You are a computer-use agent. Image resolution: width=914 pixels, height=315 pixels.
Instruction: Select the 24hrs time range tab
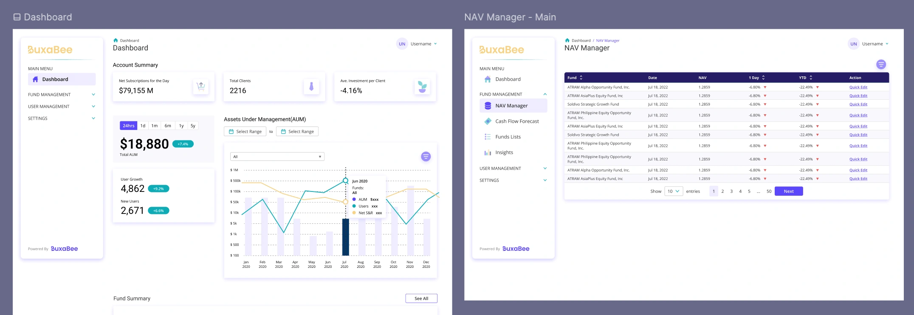coord(128,126)
